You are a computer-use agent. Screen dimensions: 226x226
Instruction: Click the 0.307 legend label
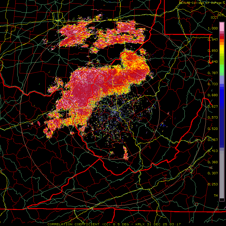213,173
